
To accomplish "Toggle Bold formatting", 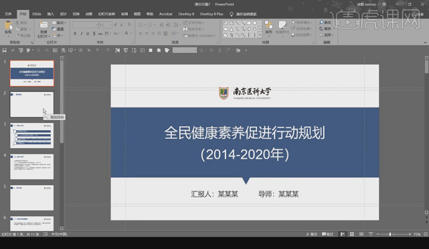I will point(75,33).
